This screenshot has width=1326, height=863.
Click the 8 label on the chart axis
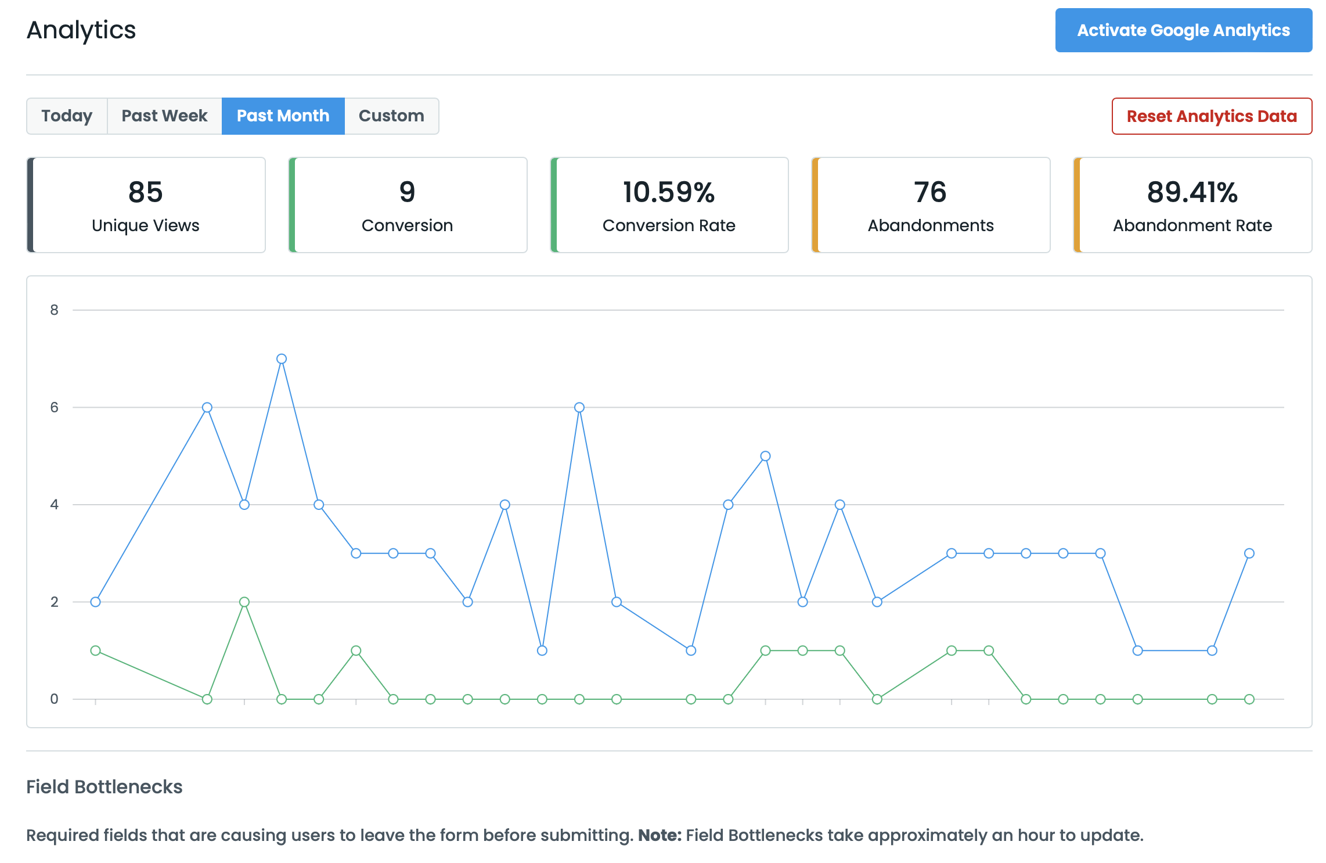[x=53, y=310]
